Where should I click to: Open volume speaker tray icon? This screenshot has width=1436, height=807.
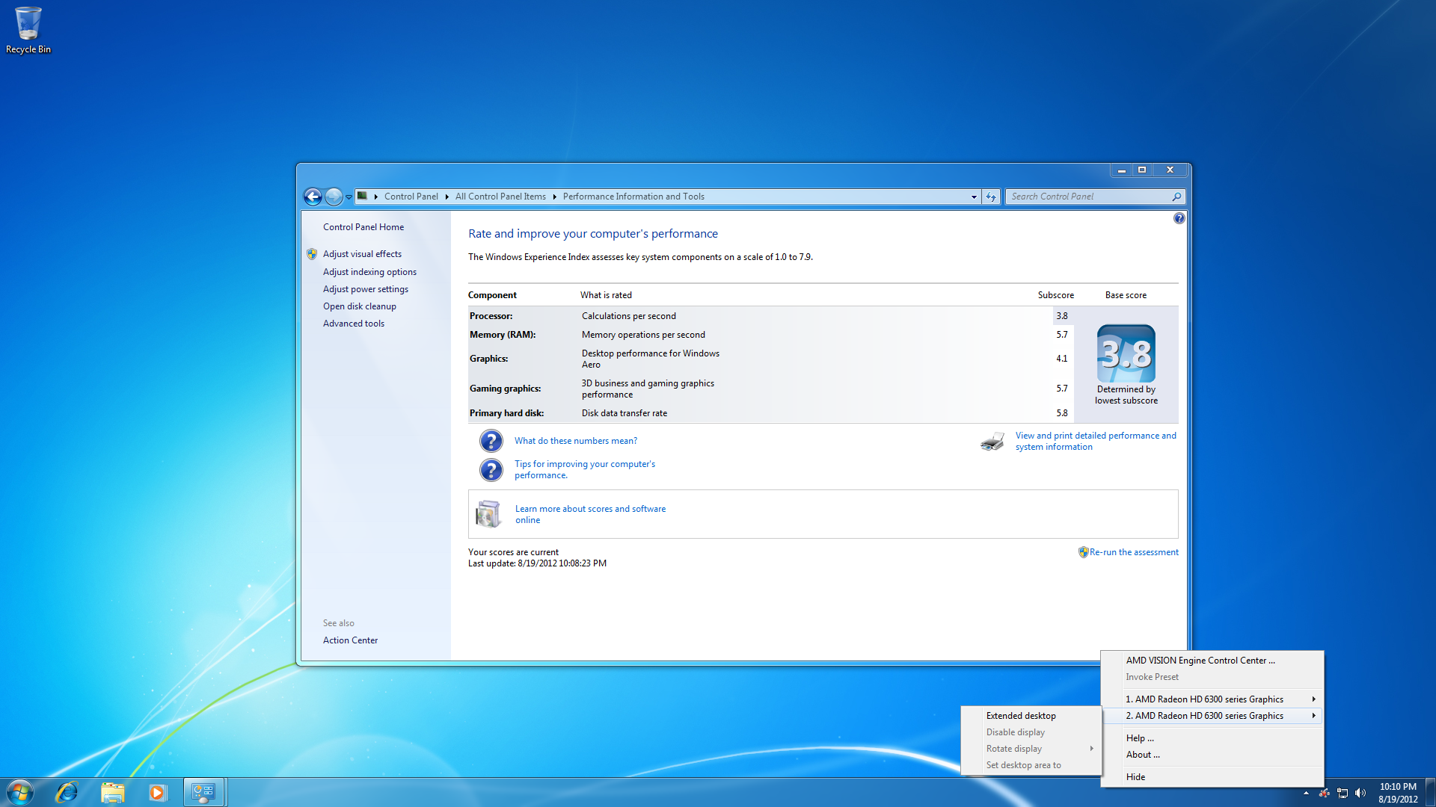[1360, 793]
